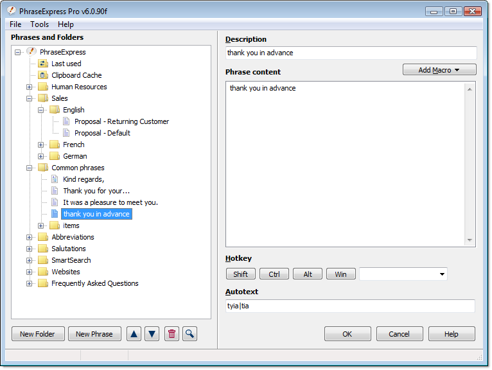Click the Clipboard Cache icon
This screenshot has width=492, height=370.
coord(42,75)
